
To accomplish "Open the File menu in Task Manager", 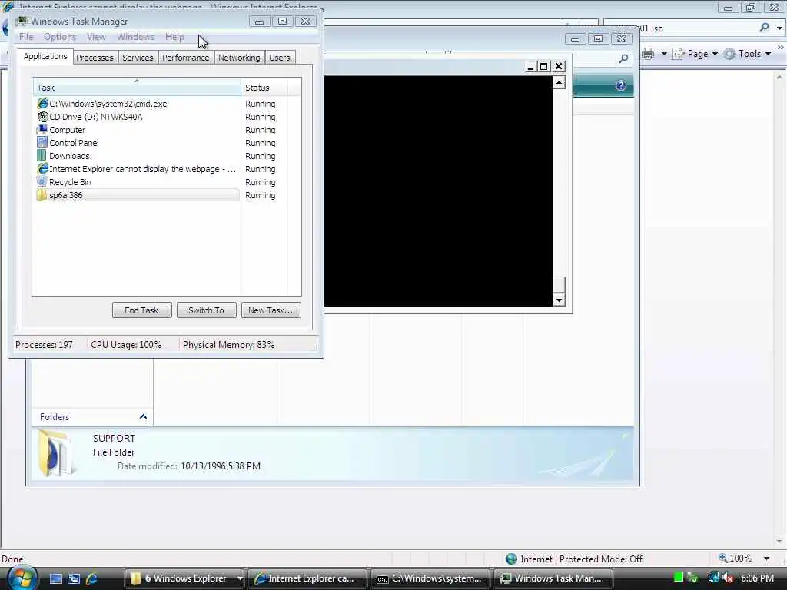I will click(26, 37).
